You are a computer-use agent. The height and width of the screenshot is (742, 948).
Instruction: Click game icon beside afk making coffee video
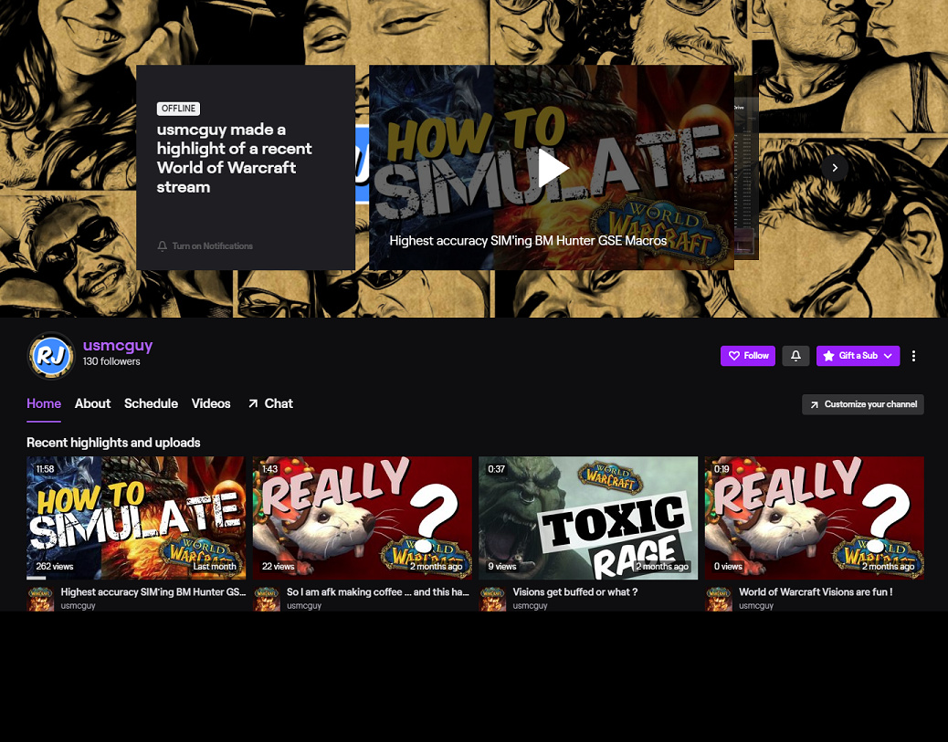click(x=267, y=599)
